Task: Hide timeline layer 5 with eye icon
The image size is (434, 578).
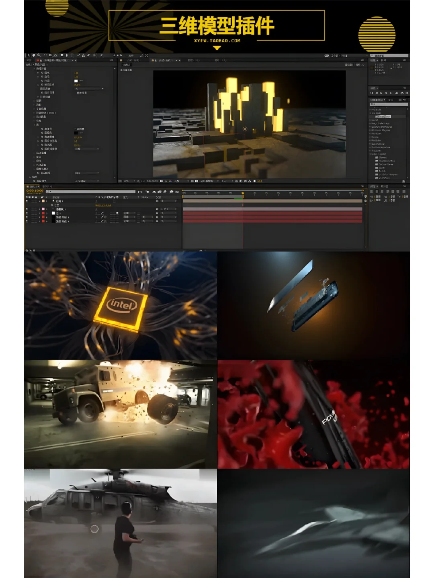Action: [x=27, y=221]
